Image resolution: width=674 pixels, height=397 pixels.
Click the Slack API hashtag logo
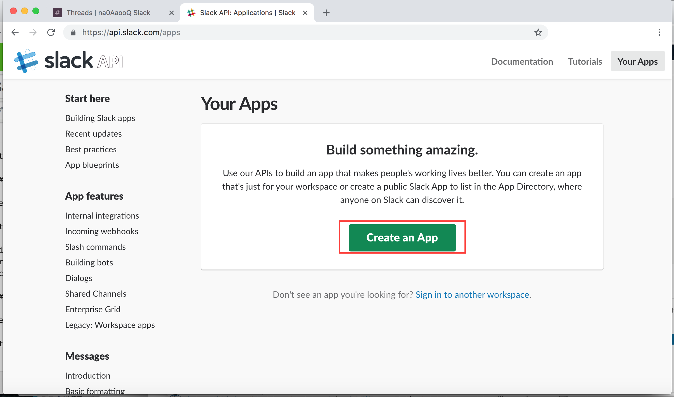click(26, 61)
